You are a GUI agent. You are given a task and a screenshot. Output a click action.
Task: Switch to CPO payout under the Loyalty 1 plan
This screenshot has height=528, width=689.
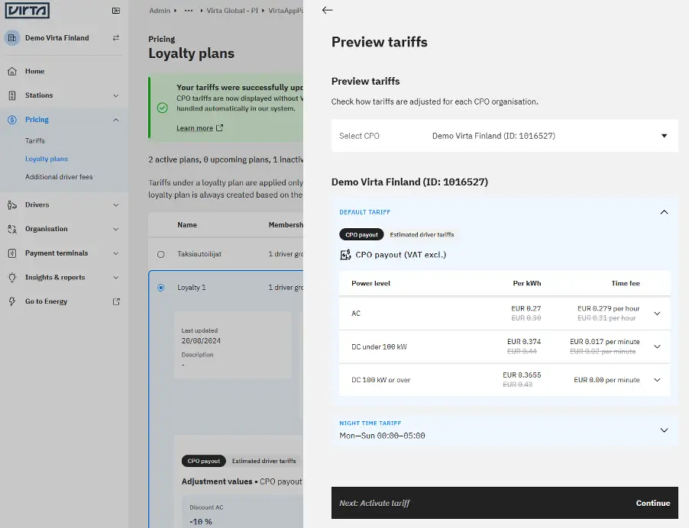coord(204,461)
